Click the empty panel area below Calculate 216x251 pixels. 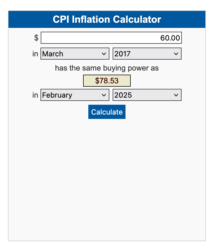[107, 178]
